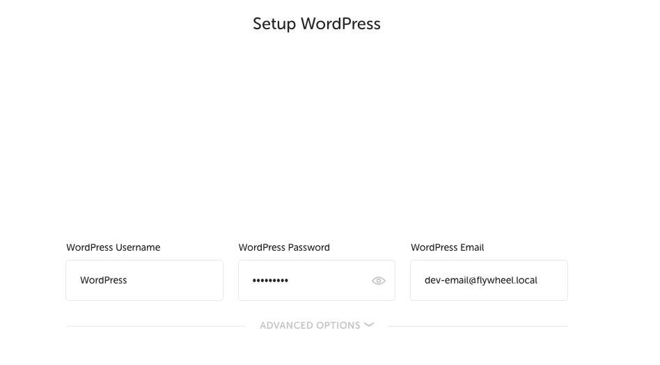Image resolution: width=660 pixels, height=365 pixels.
Task: Click empty space after username text in field
Action: (x=175, y=281)
